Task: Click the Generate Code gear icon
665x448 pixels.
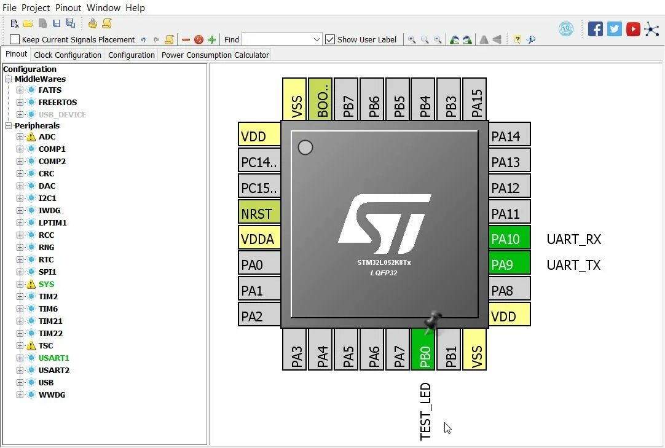Action: click(x=92, y=24)
